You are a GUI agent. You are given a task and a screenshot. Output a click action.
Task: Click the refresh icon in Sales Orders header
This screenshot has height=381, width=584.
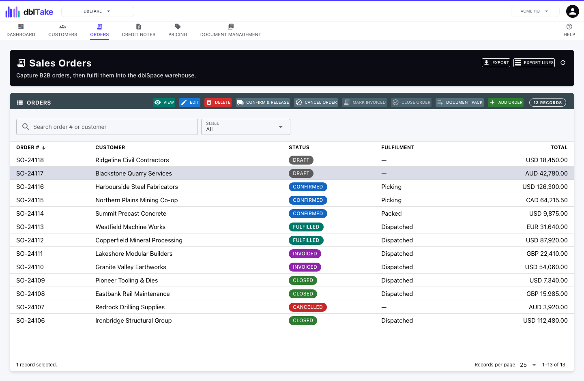tap(563, 63)
